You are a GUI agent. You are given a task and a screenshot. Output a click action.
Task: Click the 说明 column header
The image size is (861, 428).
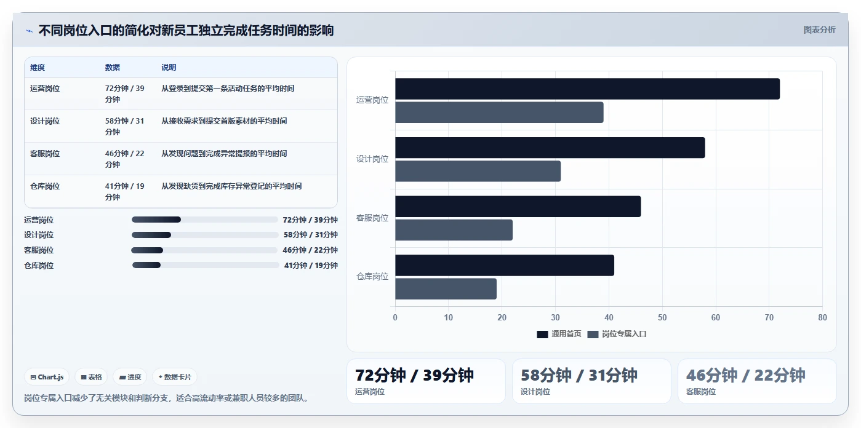click(169, 67)
